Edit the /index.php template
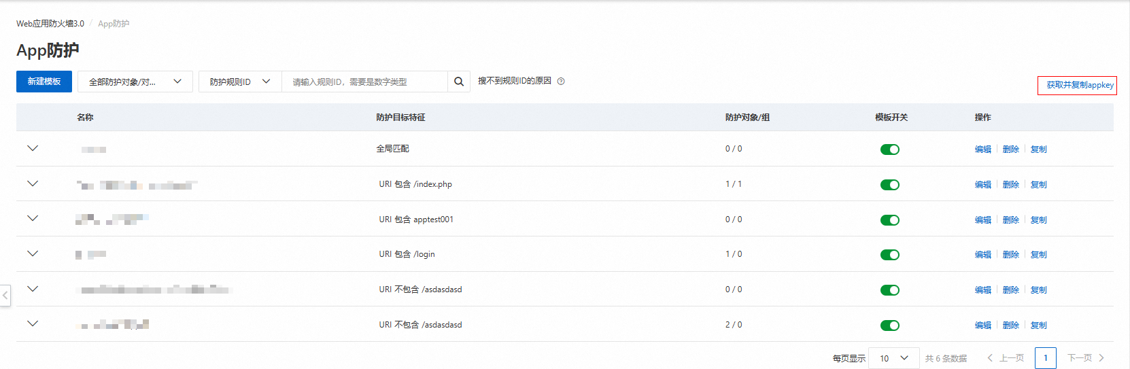 click(x=982, y=185)
